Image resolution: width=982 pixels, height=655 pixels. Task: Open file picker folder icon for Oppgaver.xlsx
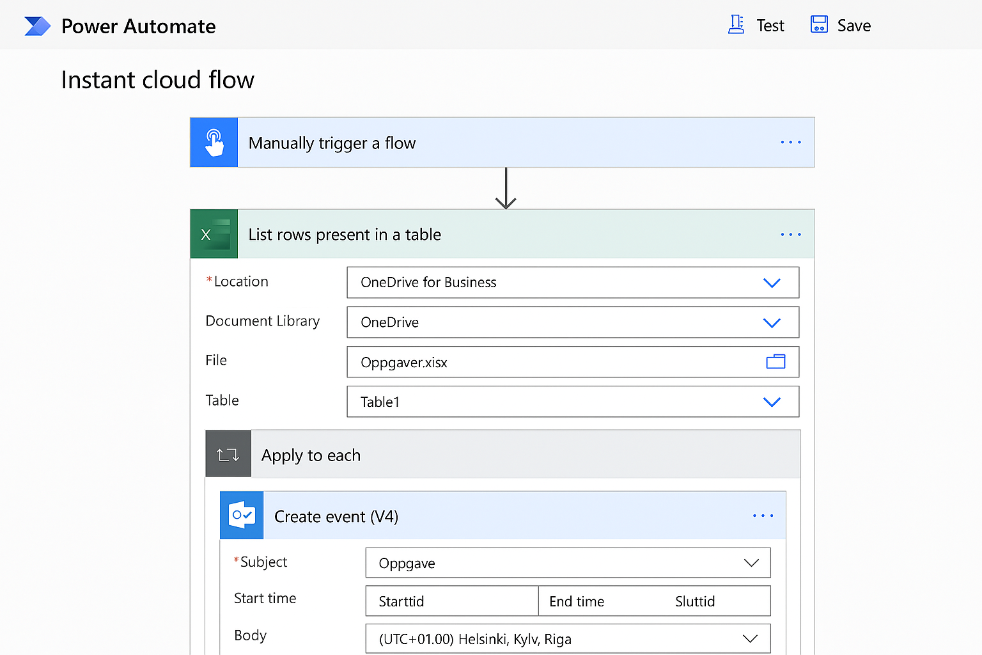775,362
